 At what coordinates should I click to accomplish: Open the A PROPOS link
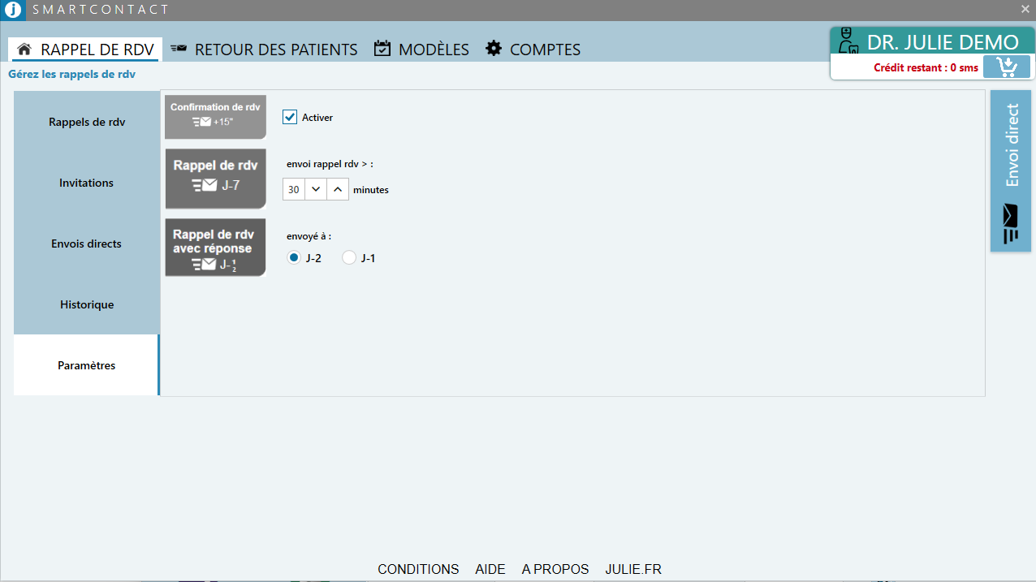[555, 569]
